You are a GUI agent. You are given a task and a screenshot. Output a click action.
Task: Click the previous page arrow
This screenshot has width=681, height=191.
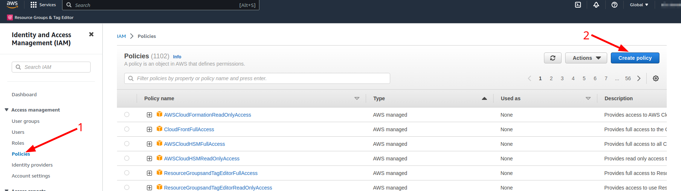[529, 78]
